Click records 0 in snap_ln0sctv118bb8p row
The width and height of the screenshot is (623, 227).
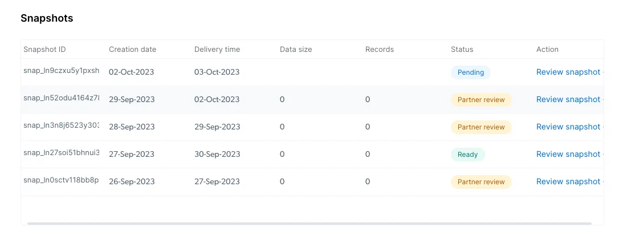[368, 182]
